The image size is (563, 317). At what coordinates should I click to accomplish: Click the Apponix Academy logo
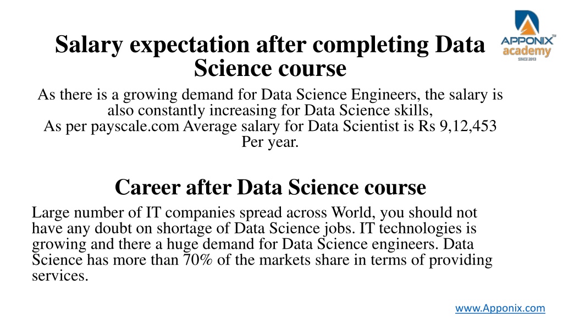tap(527, 35)
